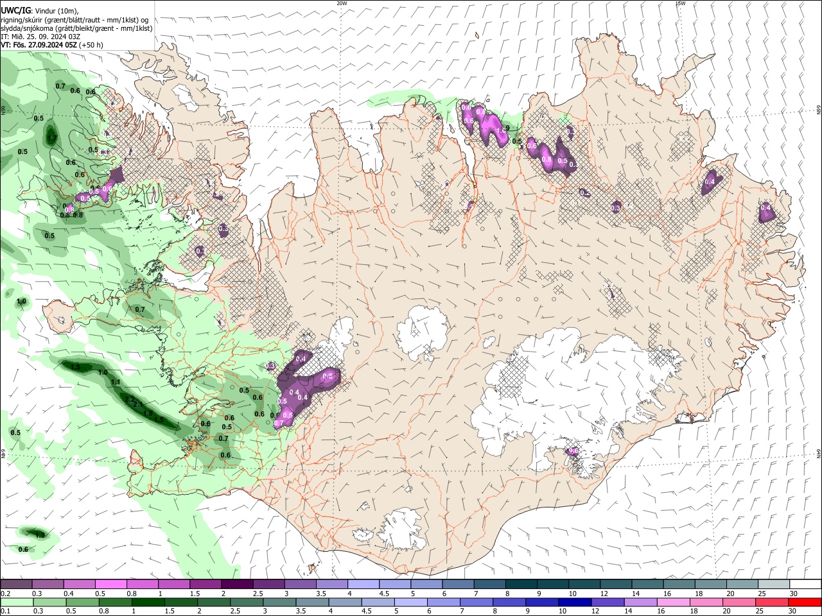Select the 'IT: Mið. 25. 09. 2024 03Z' line
822x616 pixels.
click(x=41, y=37)
